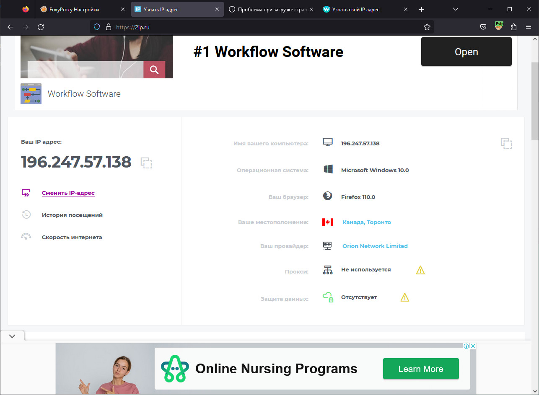Screen dimensions: 539x395
Task: Click the computer name value 196.247.57.138
Action: coord(360,143)
